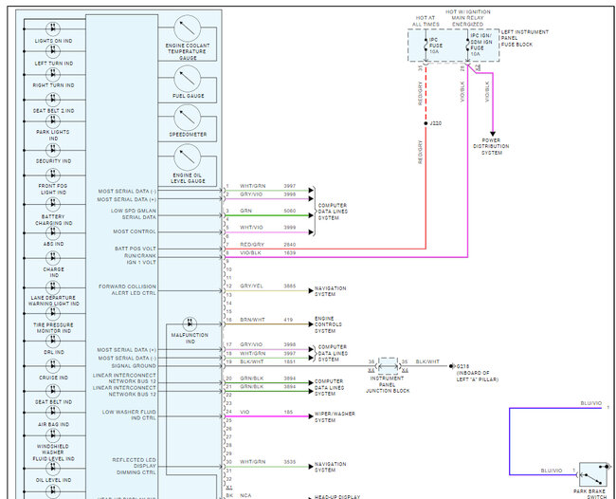The image size is (616, 499).
Task: Click the Forward Collision Alert LED Ctrl label
Action: [x=127, y=289]
